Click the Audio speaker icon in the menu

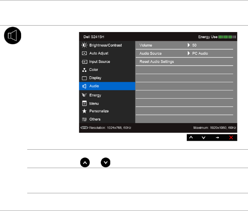(84, 86)
